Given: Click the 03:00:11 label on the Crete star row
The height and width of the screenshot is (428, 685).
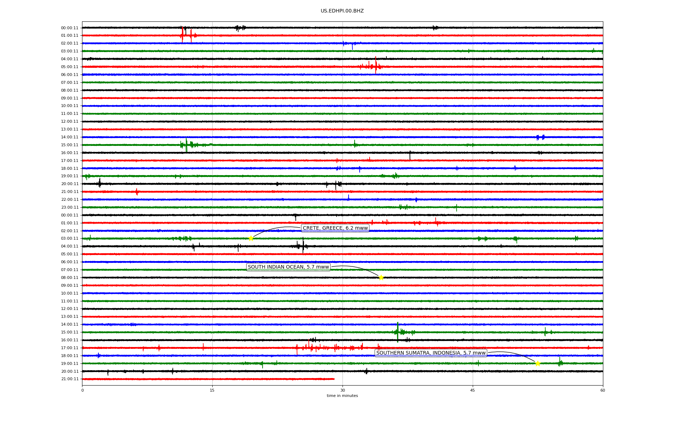Looking at the screenshot, I should pyautogui.click(x=70, y=239).
